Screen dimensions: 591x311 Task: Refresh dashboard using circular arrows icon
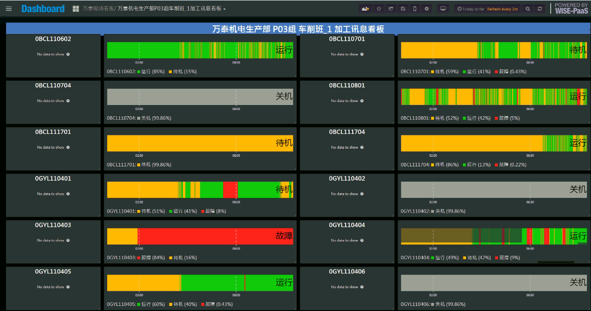(540, 9)
